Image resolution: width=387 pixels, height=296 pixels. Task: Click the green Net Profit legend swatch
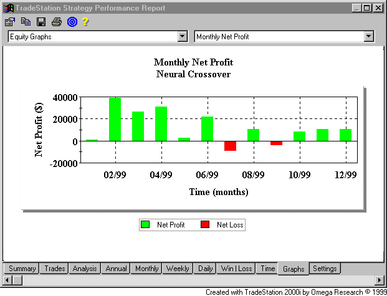145,224
